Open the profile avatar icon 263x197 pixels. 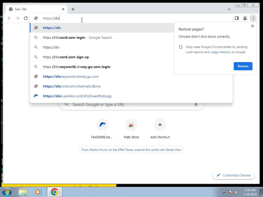click(x=245, y=18)
